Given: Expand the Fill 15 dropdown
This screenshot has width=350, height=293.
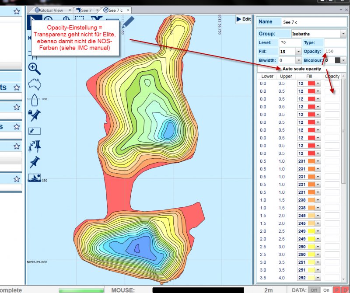Looking at the screenshot, I should (298, 52).
